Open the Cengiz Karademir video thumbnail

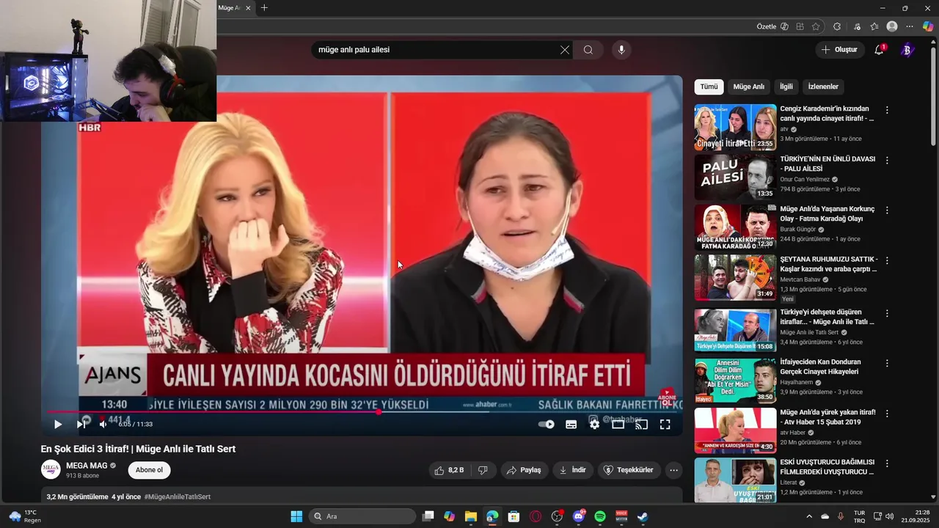735,127
